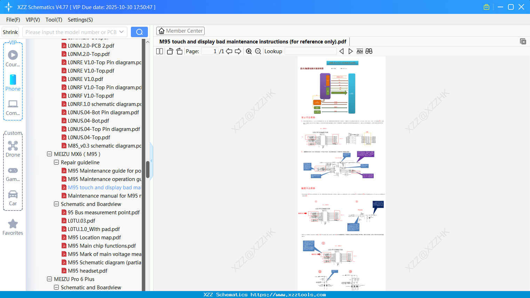Rotate the page clockwise
Viewport: 530px width, 298px height.
[179, 51]
